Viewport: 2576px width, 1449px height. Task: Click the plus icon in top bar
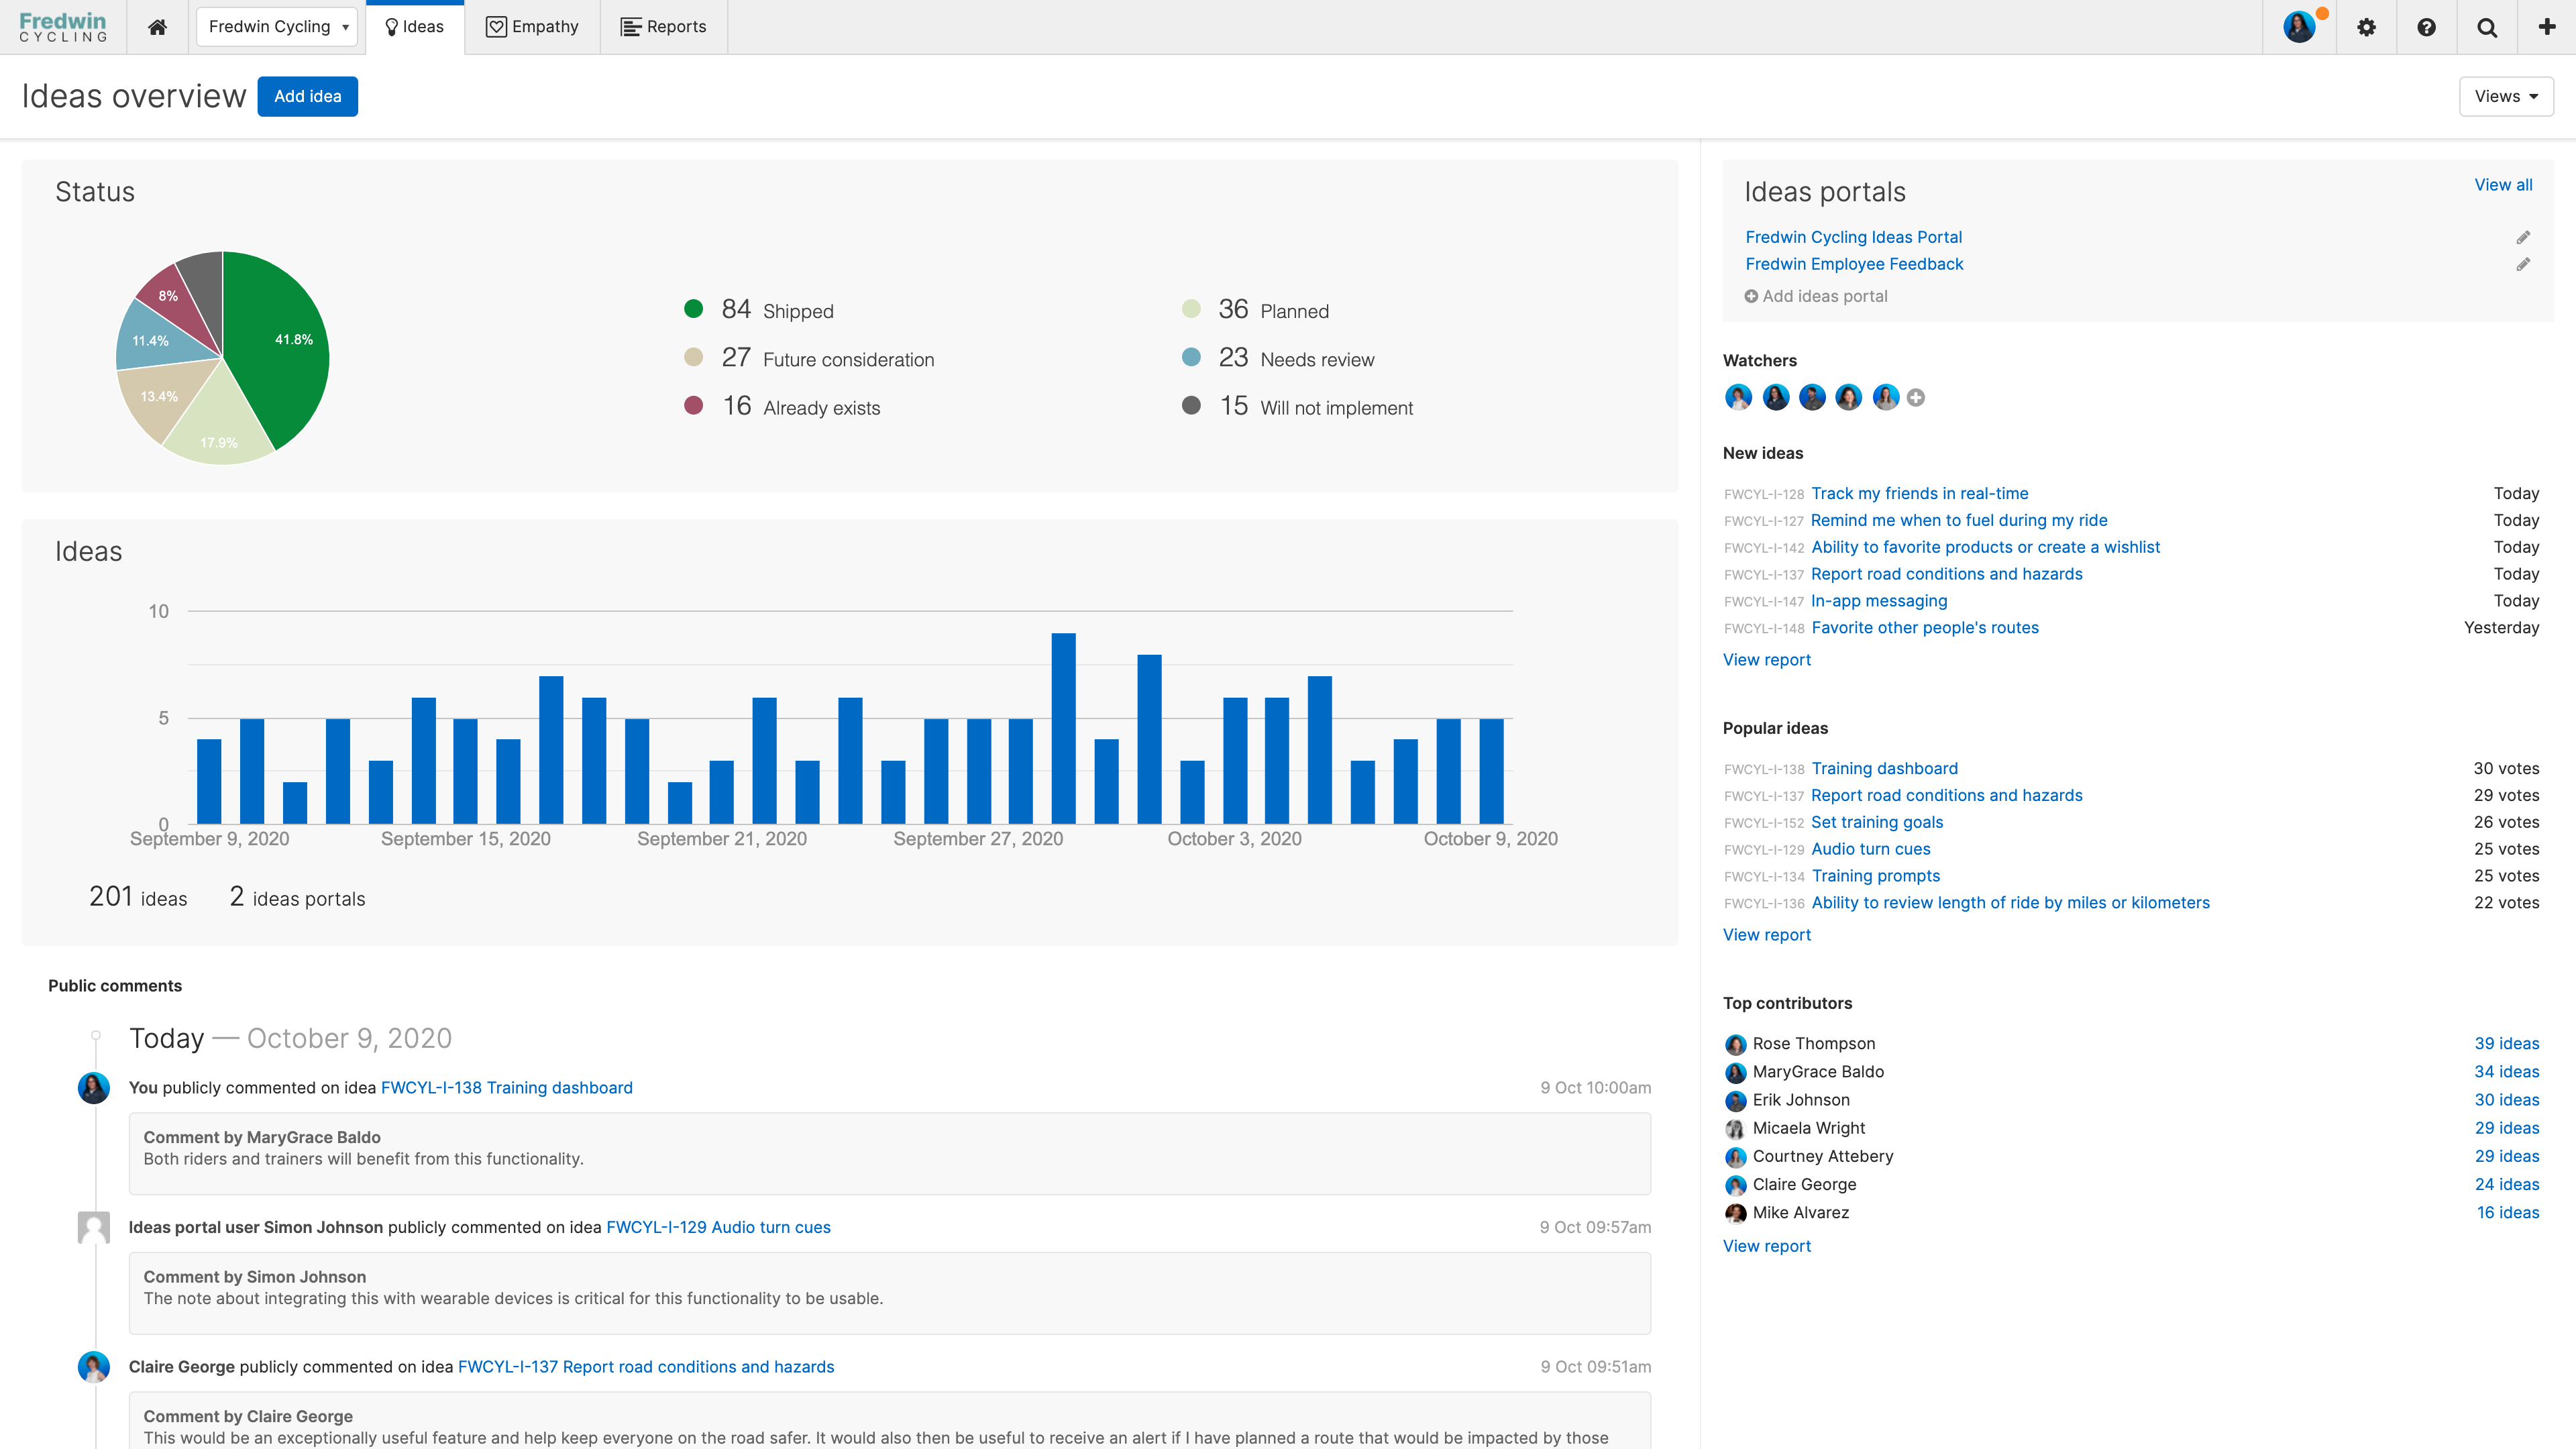pyautogui.click(x=2547, y=27)
